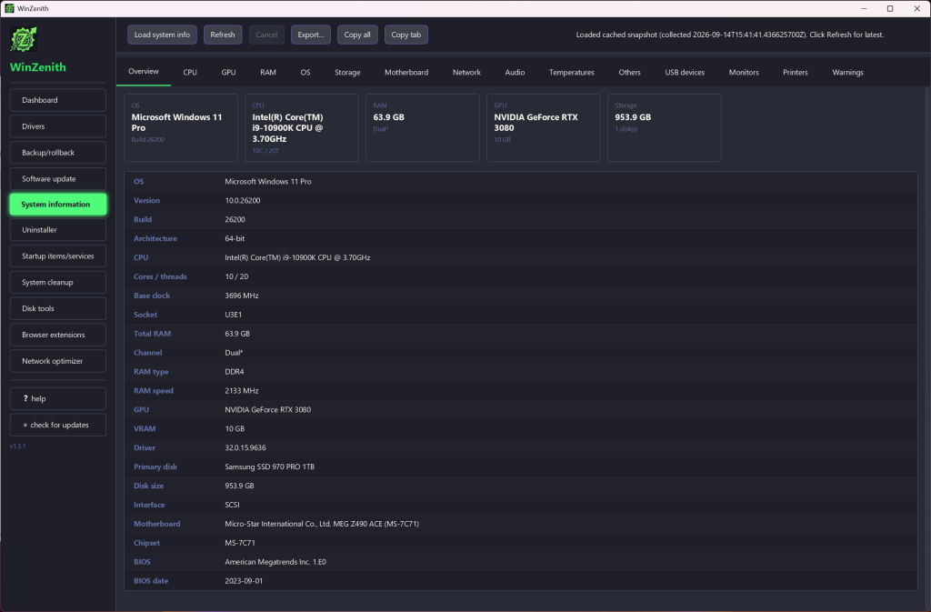The width and height of the screenshot is (931, 612).
Task: Click Architecture value 64-bit
Action: (x=235, y=238)
